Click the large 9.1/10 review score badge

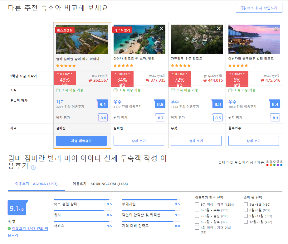pos(17,208)
